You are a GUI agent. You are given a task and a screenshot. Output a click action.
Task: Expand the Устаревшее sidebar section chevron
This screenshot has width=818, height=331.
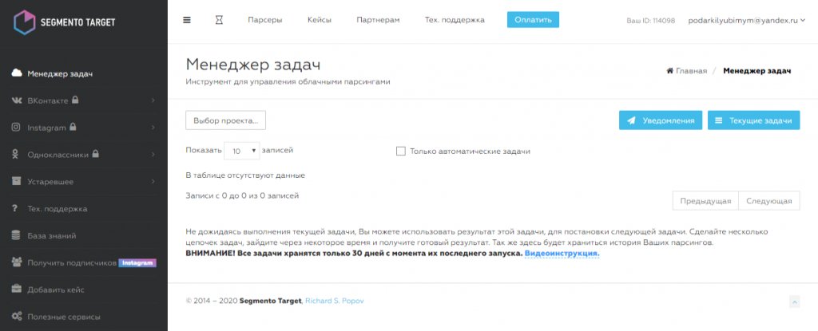153,181
